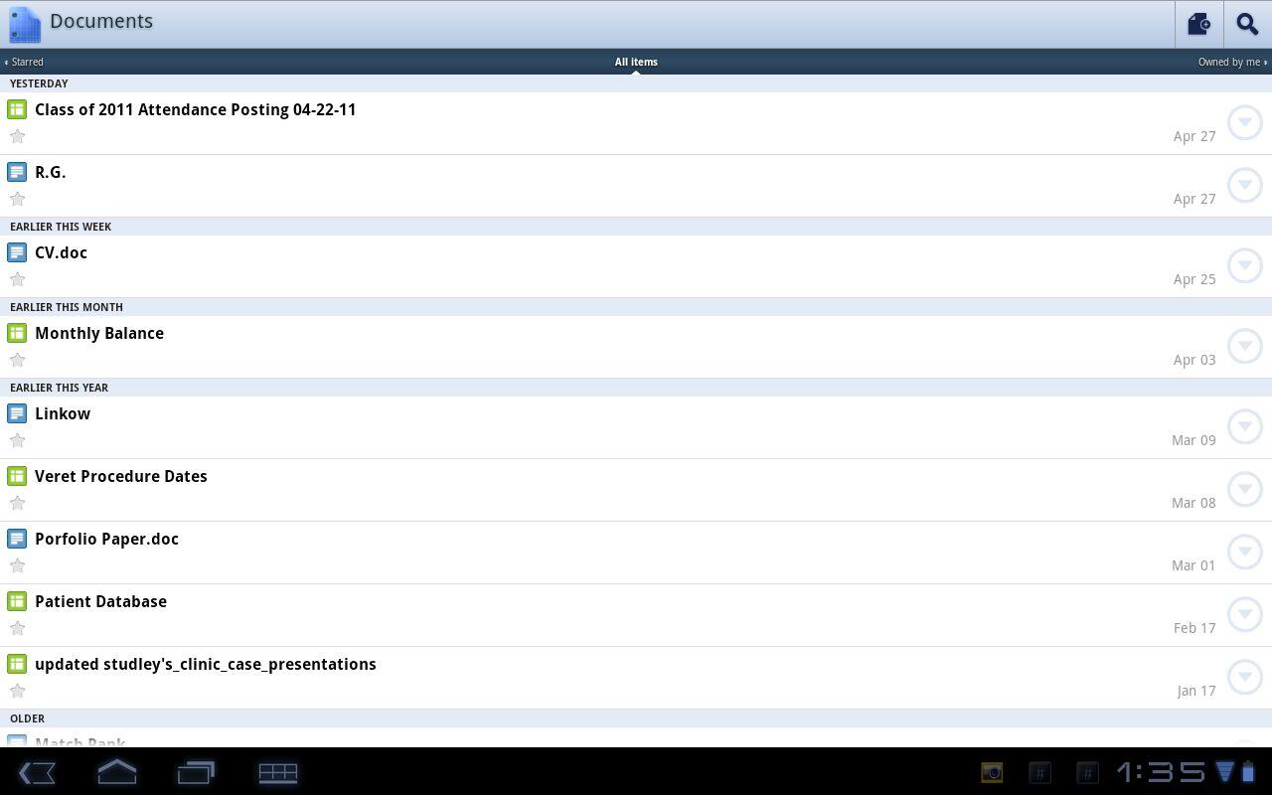Toggle star on Patient Database
The image size is (1272, 795).
click(17, 628)
